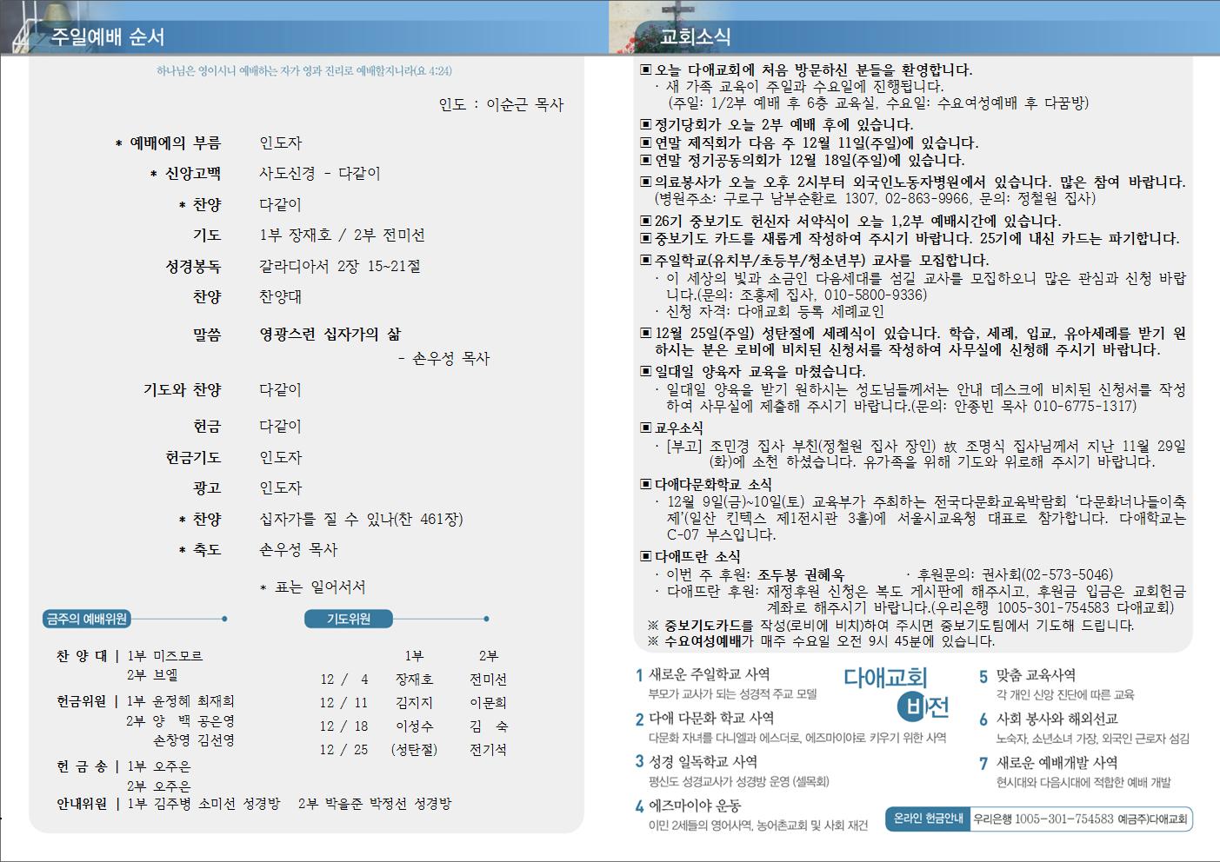
Task: Click the sermon title 영광스런 십자가의 삶
Action: click(x=330, y=335)
